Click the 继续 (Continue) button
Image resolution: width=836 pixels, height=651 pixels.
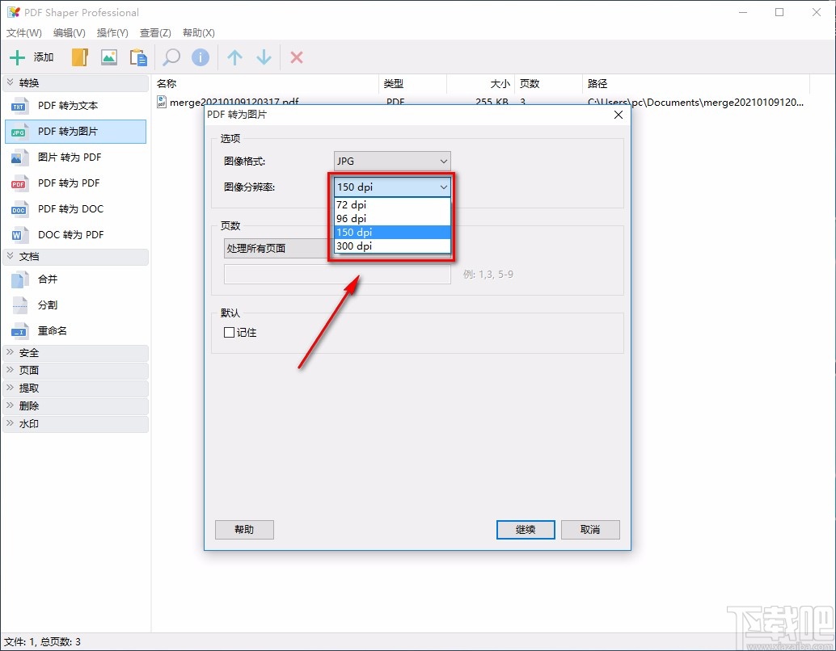(x=525, y=529)
